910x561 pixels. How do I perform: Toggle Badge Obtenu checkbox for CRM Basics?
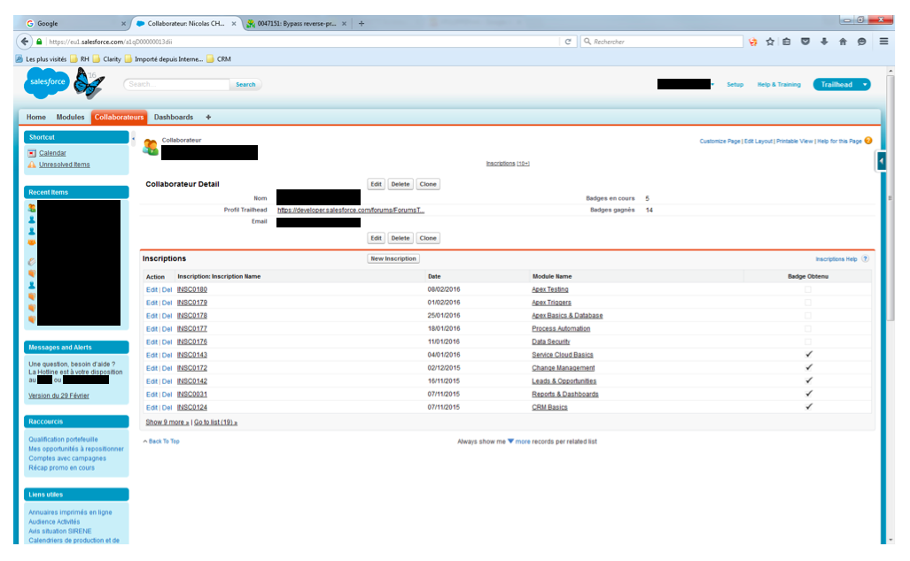(x=807, y=407)
